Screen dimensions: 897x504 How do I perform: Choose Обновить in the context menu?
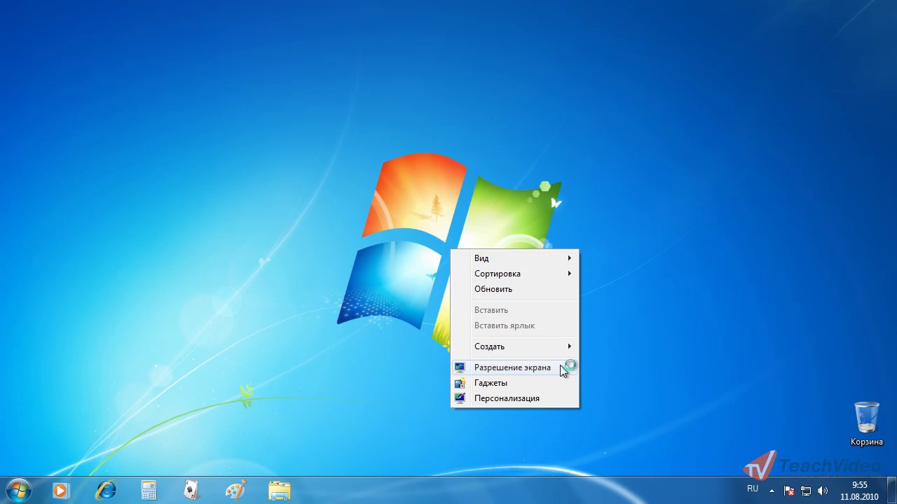pyautogui.click(x=514, y=289)
